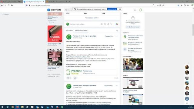
Task: Bookmark this page with the star icon
Action: 163,5
